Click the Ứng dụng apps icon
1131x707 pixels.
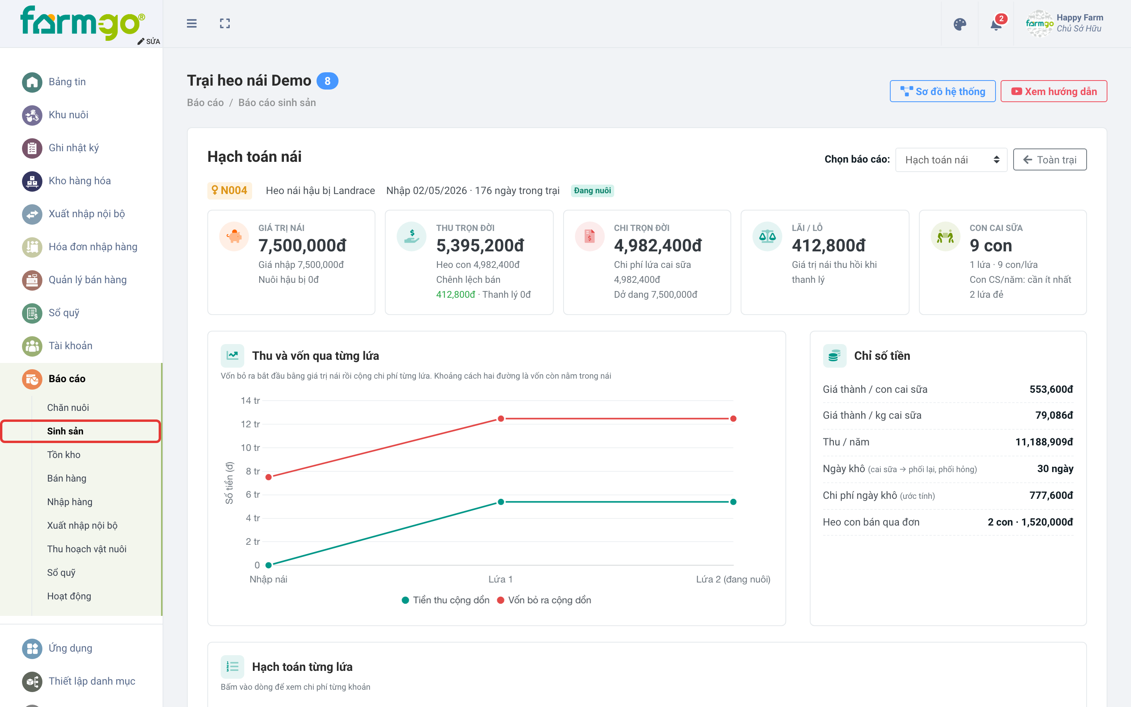tap(32, 648)
